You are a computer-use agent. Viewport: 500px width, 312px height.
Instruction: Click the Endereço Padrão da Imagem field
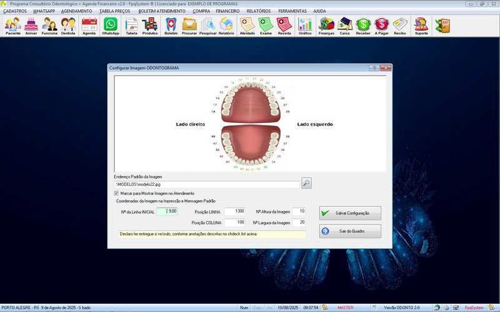pos(206,183)
